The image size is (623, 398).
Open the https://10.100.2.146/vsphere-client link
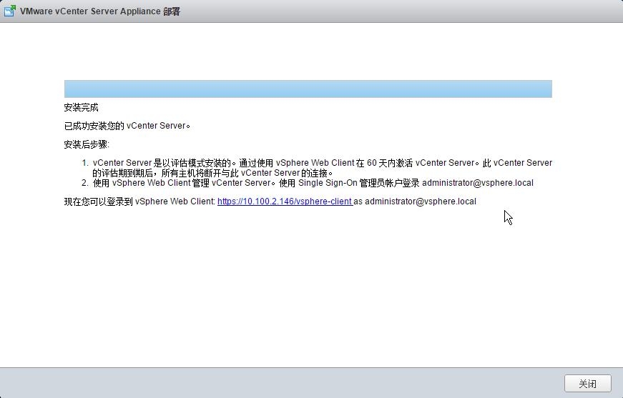285,202
